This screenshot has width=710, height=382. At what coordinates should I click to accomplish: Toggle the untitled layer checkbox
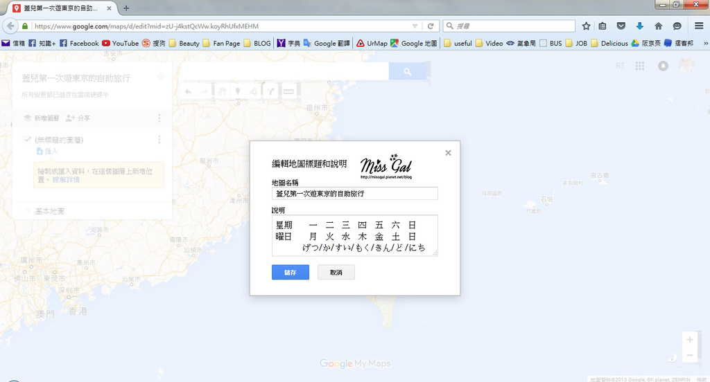[x=27, y=140]
